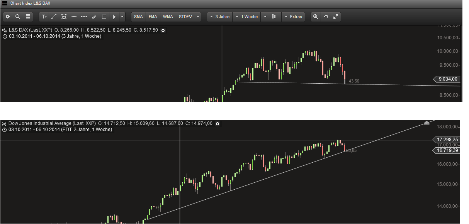469x224 pixels.
Task: Click the Dow Jones Industrial Average title text
Action: pyautogui.click(x=52, y=123)
